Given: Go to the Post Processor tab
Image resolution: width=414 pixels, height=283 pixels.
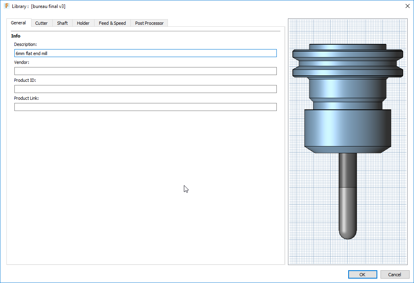Looking at the screenshot, I should pyautogui.click(x=149, y=23).
